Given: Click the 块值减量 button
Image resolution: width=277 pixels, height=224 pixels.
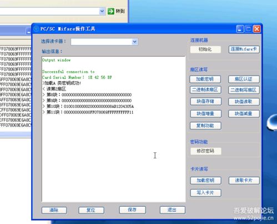Looking at the screenshot, I should point(244,114).
